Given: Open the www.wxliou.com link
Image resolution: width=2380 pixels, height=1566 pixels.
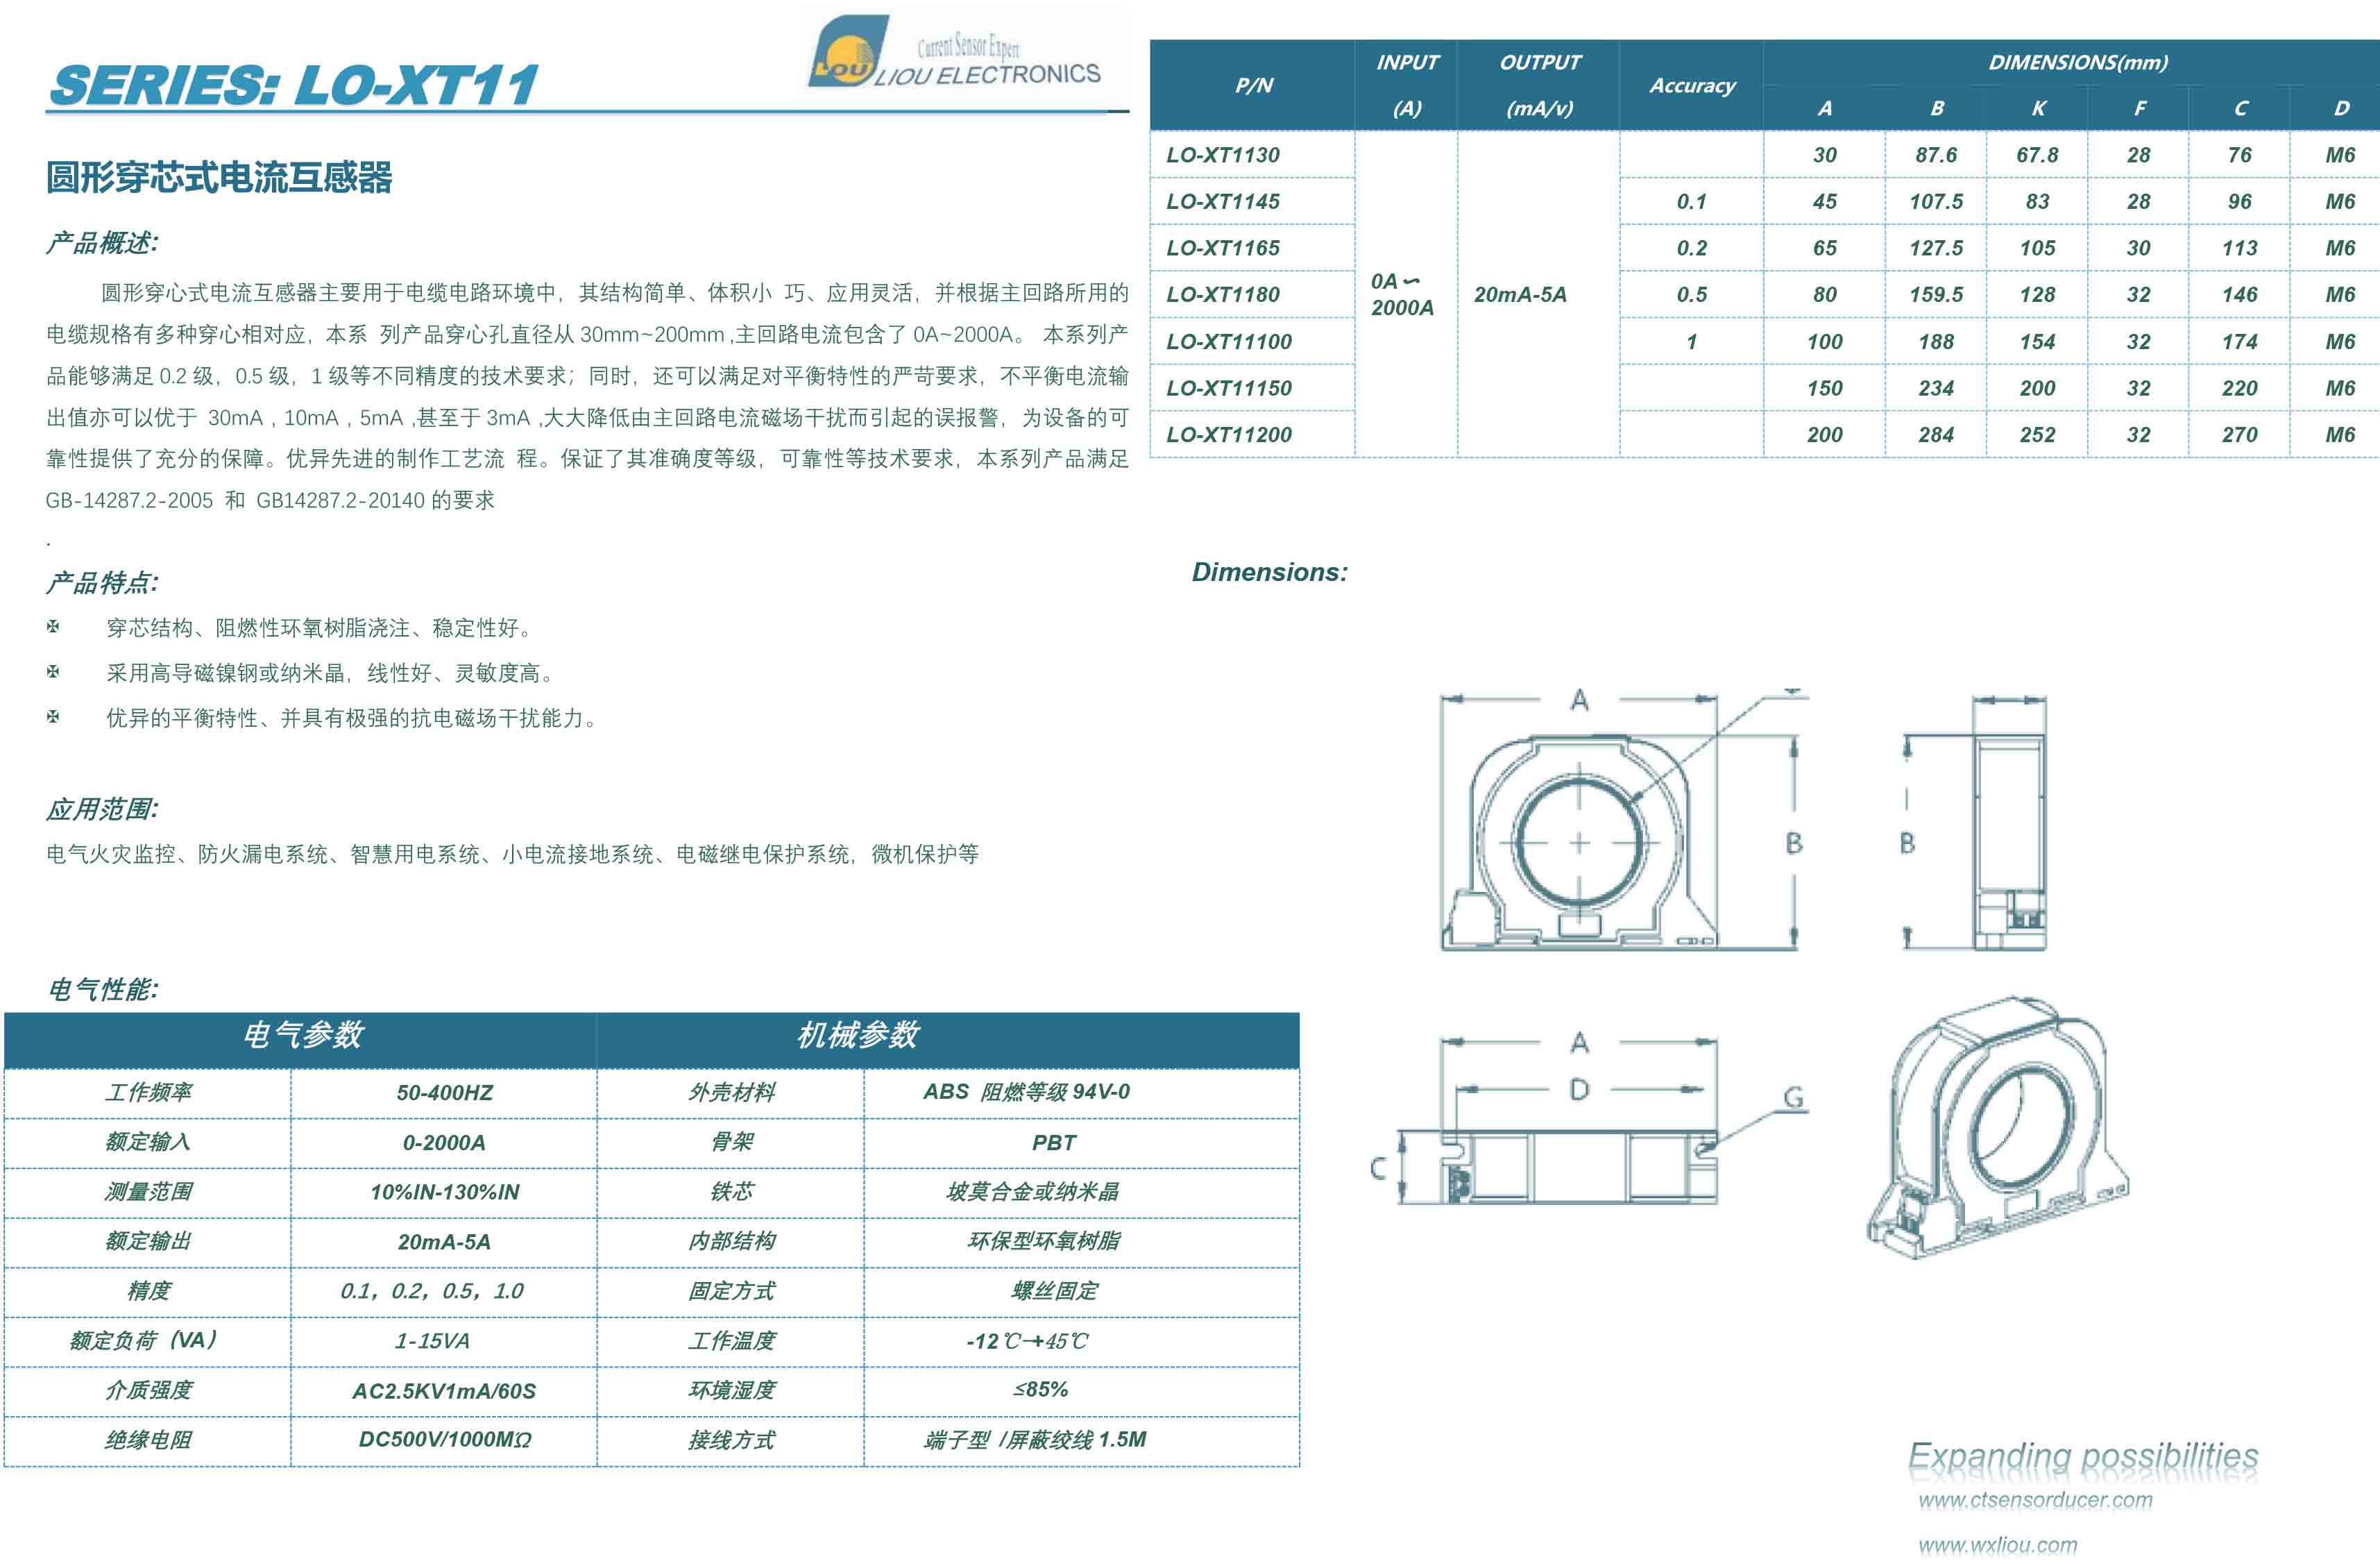Looking at the screenshot, I should pos(1997,1545).
